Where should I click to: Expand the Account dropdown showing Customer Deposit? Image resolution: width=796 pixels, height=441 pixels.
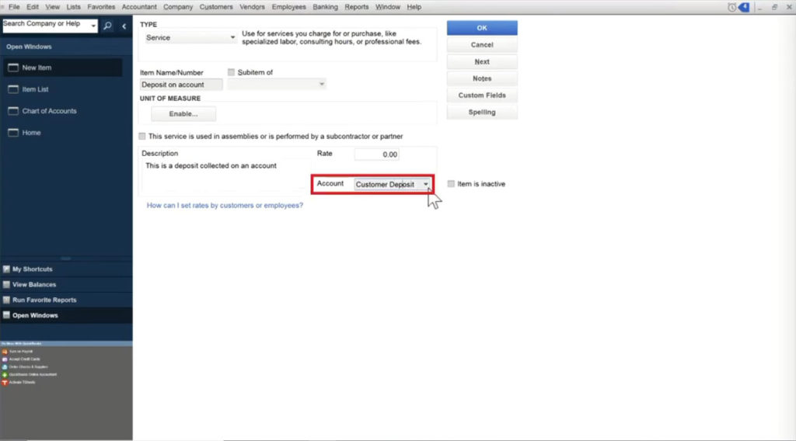coord(426,185)
